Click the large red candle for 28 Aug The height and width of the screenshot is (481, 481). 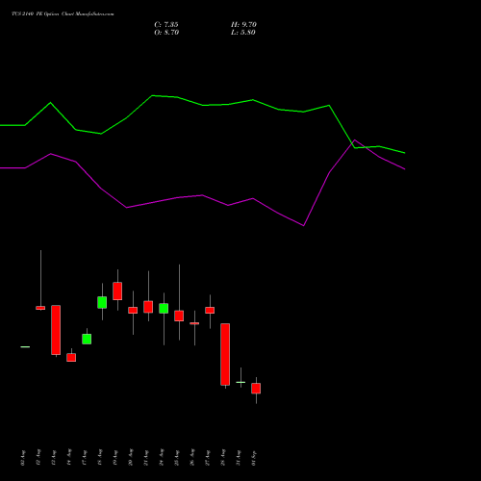coord(225,354)
